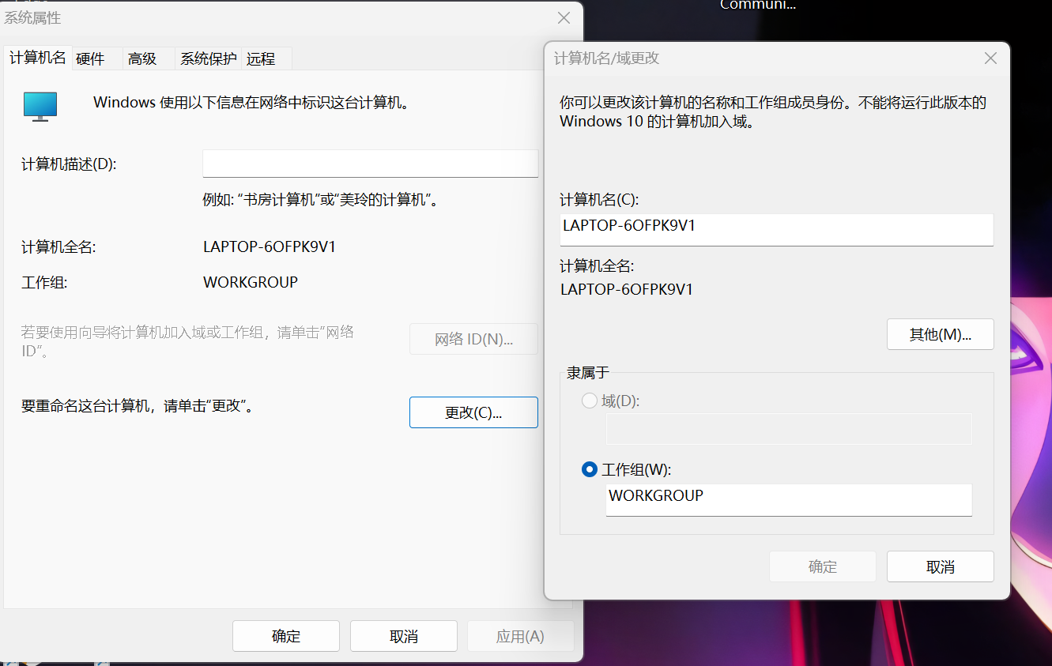Screen dimensions: 1052x666
Task: Close the 计算机名/域更改 dialog
Action: pyautogui.click(x=990, y=58)
